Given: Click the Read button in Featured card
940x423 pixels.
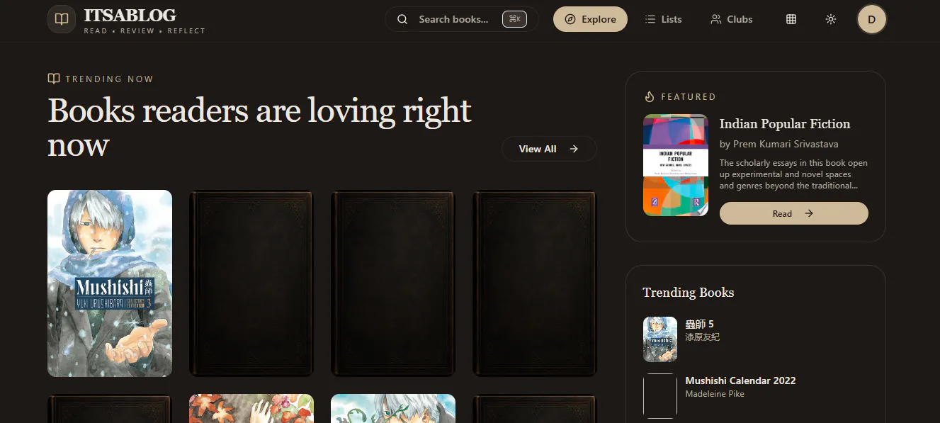Looking at the screenshot, I should click(794, 213).
